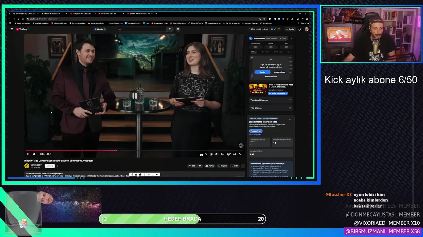Like the video with the thumbs-up button
Image resolution: width=423 pixels, height=237 pixels.
tap(192, 166)
